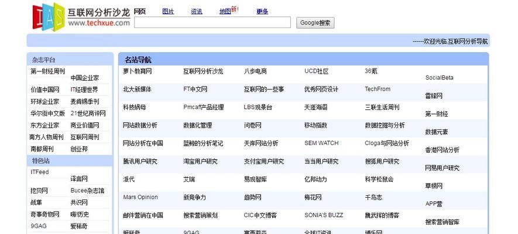Open 网站数据分析 link
518x234 pixels.
(140, 125)
